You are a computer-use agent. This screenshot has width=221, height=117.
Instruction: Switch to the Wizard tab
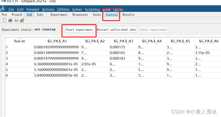coord(17,15)
